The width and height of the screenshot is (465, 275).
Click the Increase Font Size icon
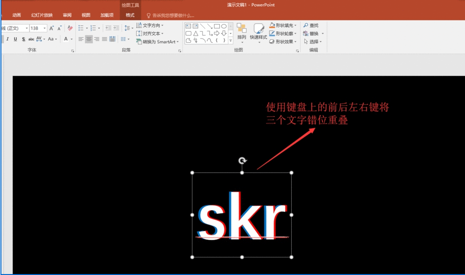51,27
